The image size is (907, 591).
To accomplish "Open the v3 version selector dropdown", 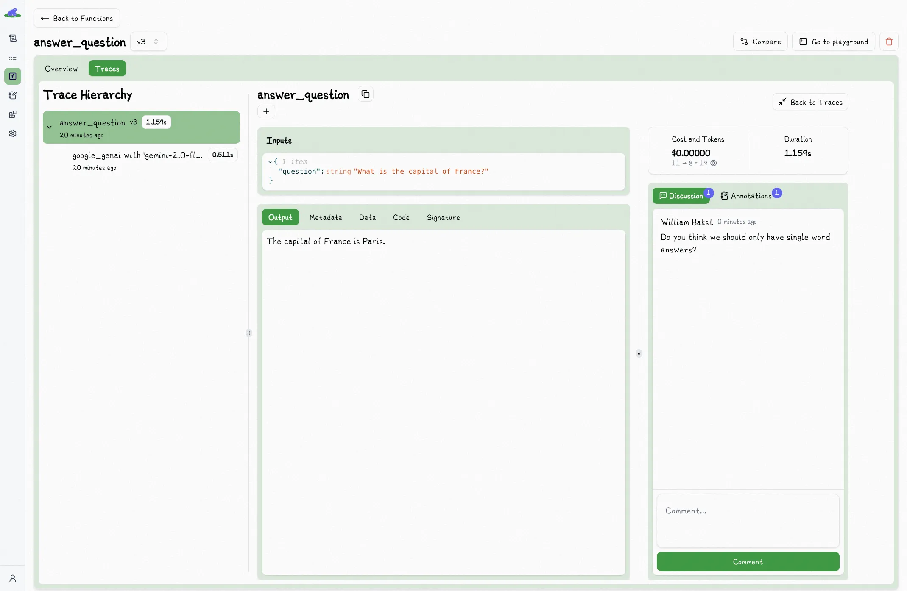I will pyautogui.click(x=148, y=42).
